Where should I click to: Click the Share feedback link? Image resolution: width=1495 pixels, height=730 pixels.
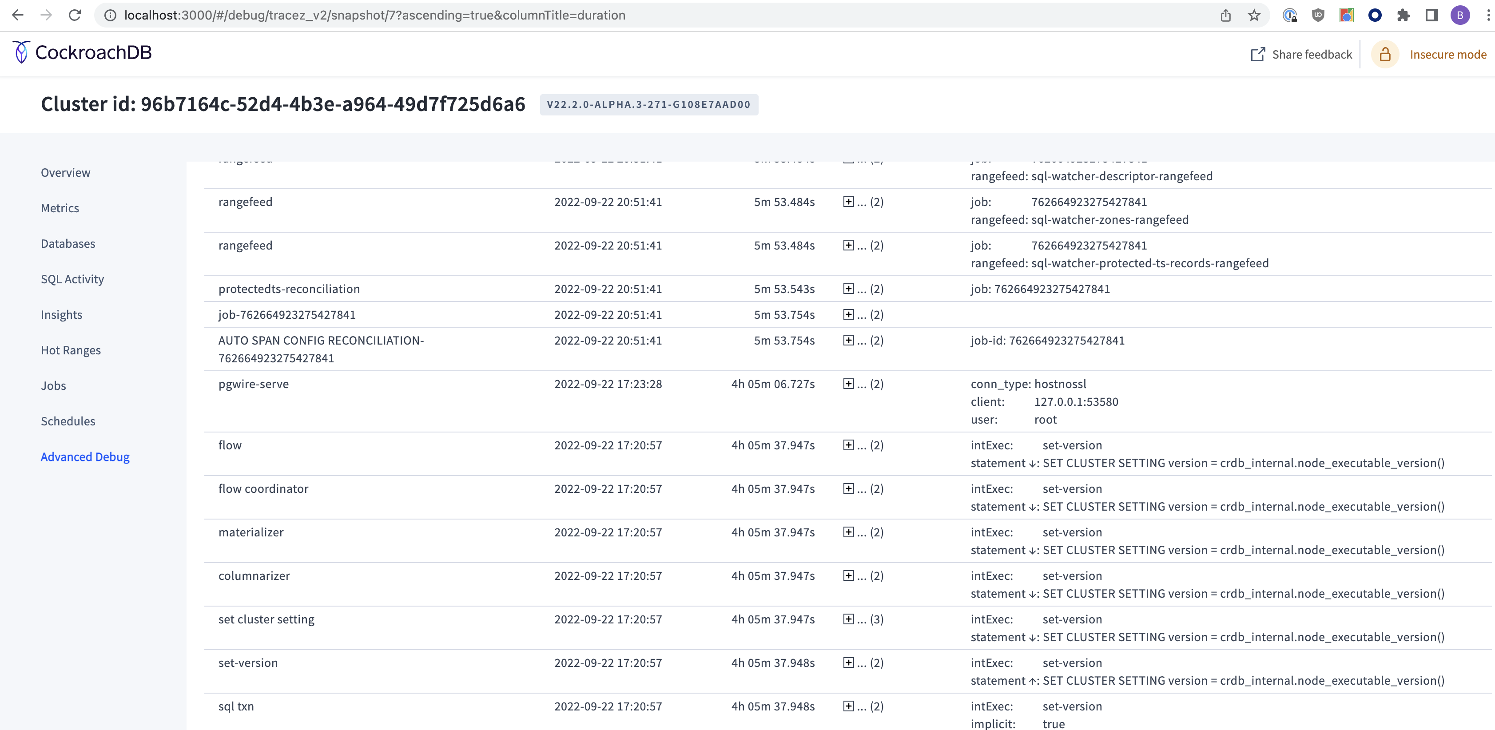1312,55
